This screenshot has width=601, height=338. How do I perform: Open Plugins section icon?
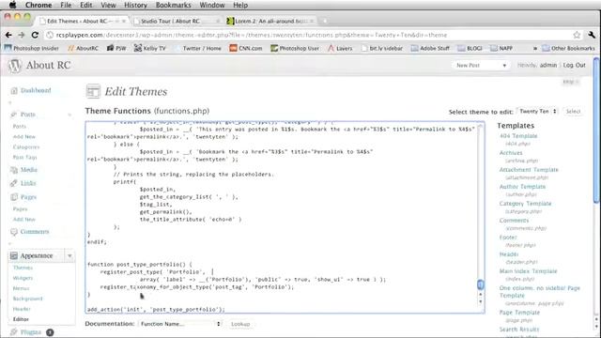(14, 331)
